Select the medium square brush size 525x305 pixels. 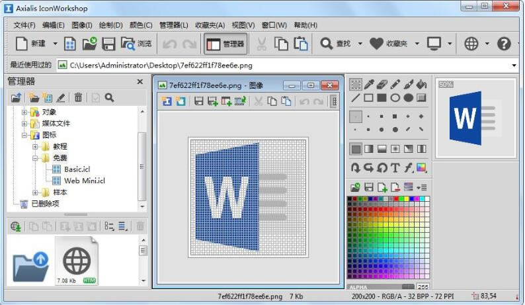[x=382, y=116]
